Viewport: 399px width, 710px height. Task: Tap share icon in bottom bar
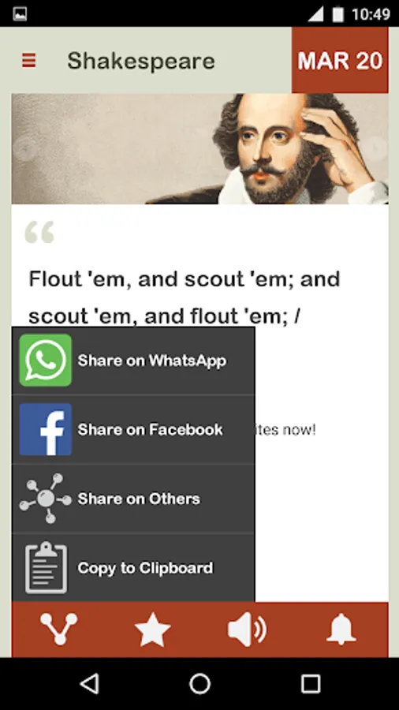59,629
